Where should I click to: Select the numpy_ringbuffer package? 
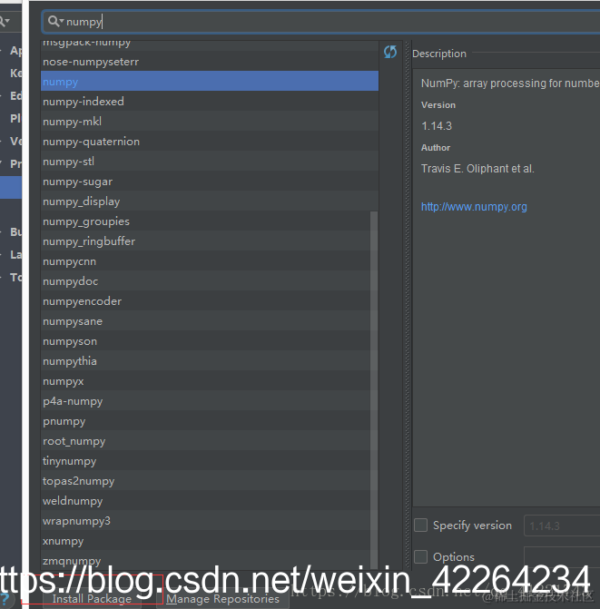point(205,241)
